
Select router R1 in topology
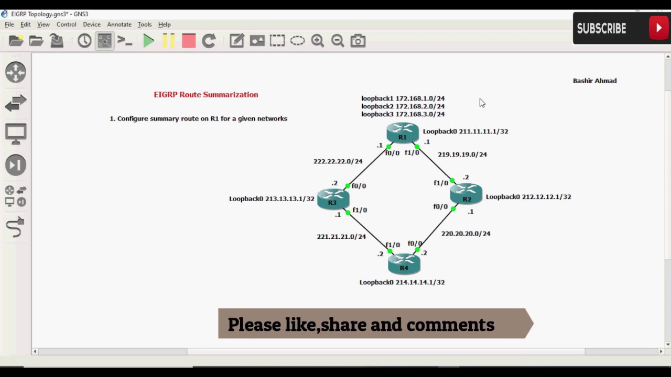(403, 133)
